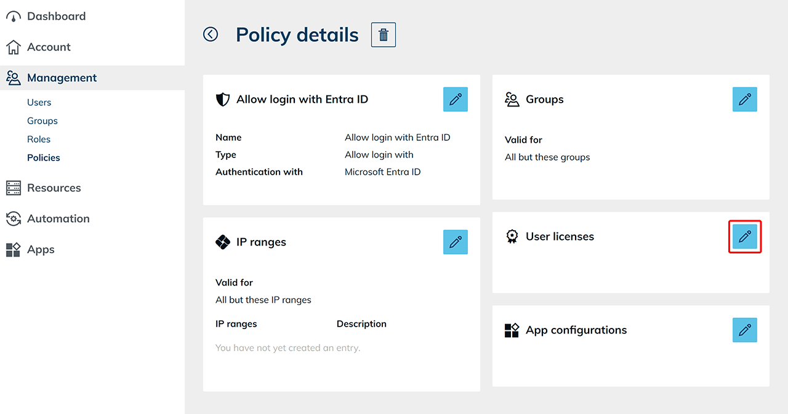Image resolution: width=788 pixels, height=414 pixels.
Task: Delete the policy using the trash icon
Action: point(383,35)
